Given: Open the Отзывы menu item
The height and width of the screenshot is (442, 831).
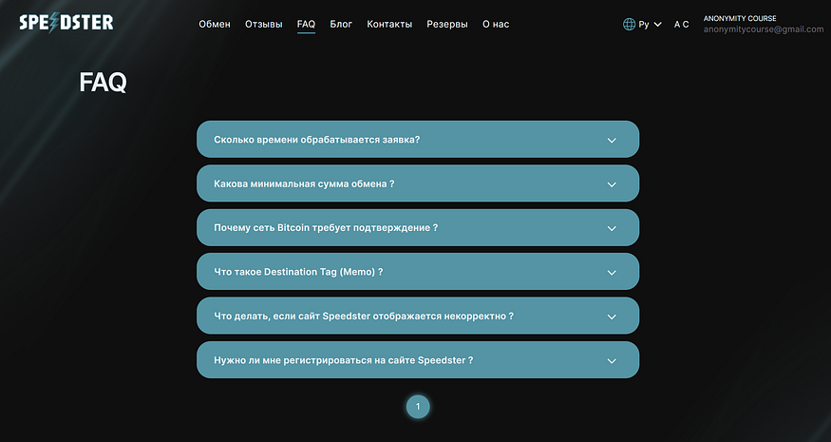Looking at the screenshot, I should tap(263, 25).
